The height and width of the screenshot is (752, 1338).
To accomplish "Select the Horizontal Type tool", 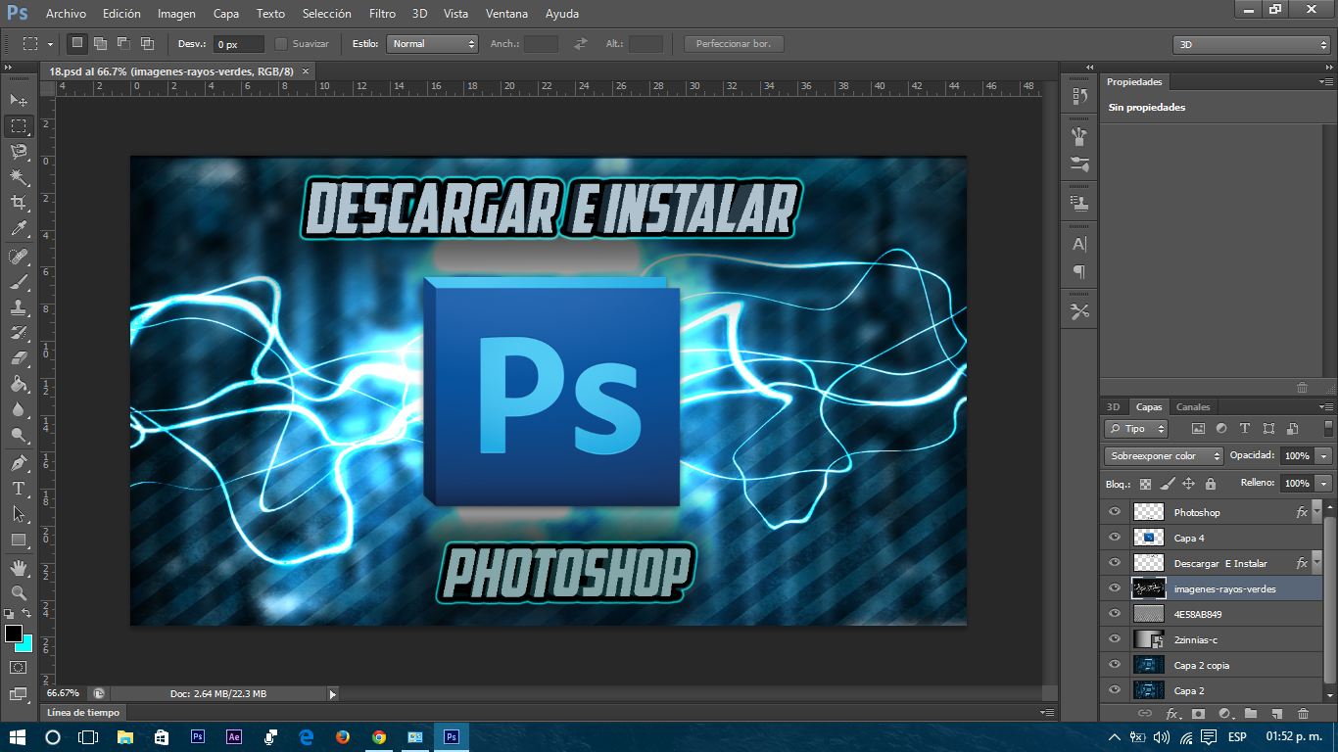I will point(18,489).
